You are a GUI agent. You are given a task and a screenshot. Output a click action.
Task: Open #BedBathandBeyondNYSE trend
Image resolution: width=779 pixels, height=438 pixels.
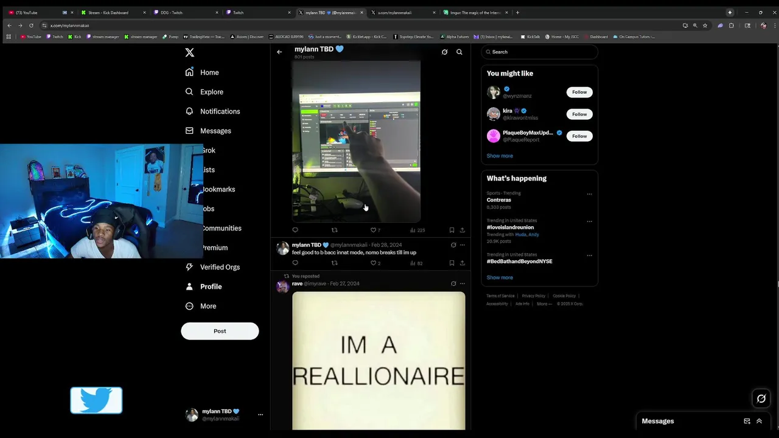pos(519,261)
